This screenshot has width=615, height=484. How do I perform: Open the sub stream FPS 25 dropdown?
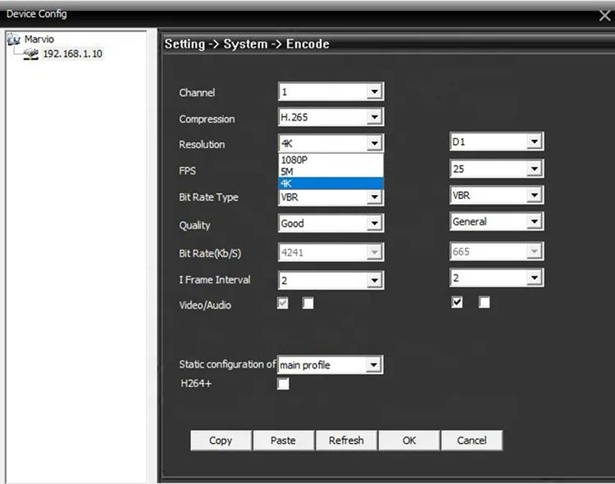click(x=534, y=170)
